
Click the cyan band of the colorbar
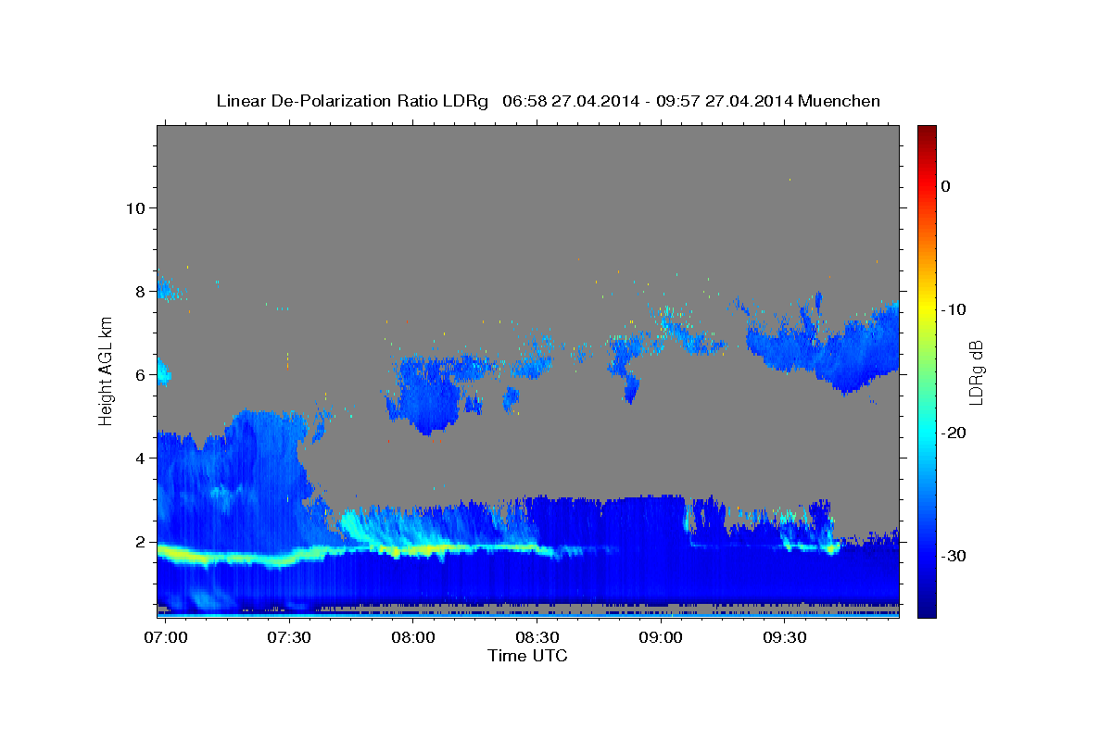[927, 433]
